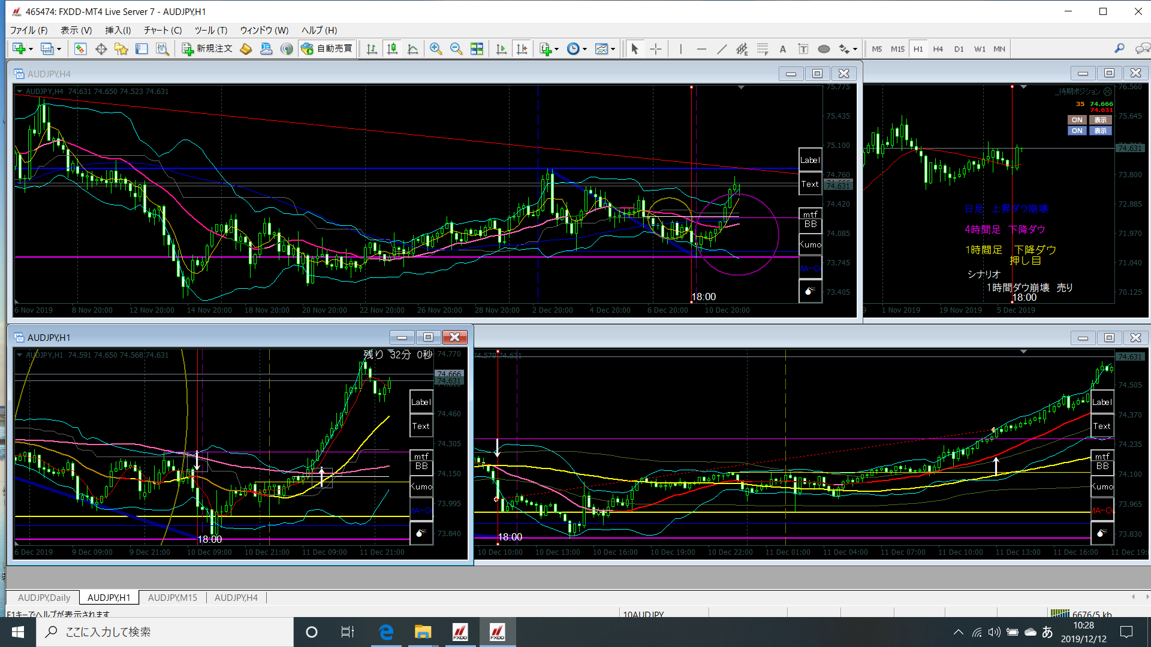Open the New Chart toolbar icon
This screenshot has width=1151, height=647.
click(x=19, y=49)
